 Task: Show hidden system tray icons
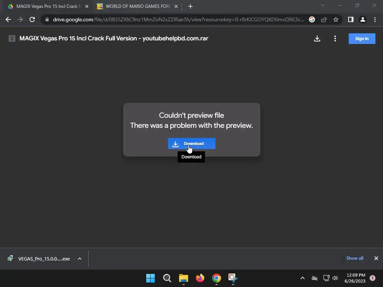pyautogui.click(x=302, y=278)
